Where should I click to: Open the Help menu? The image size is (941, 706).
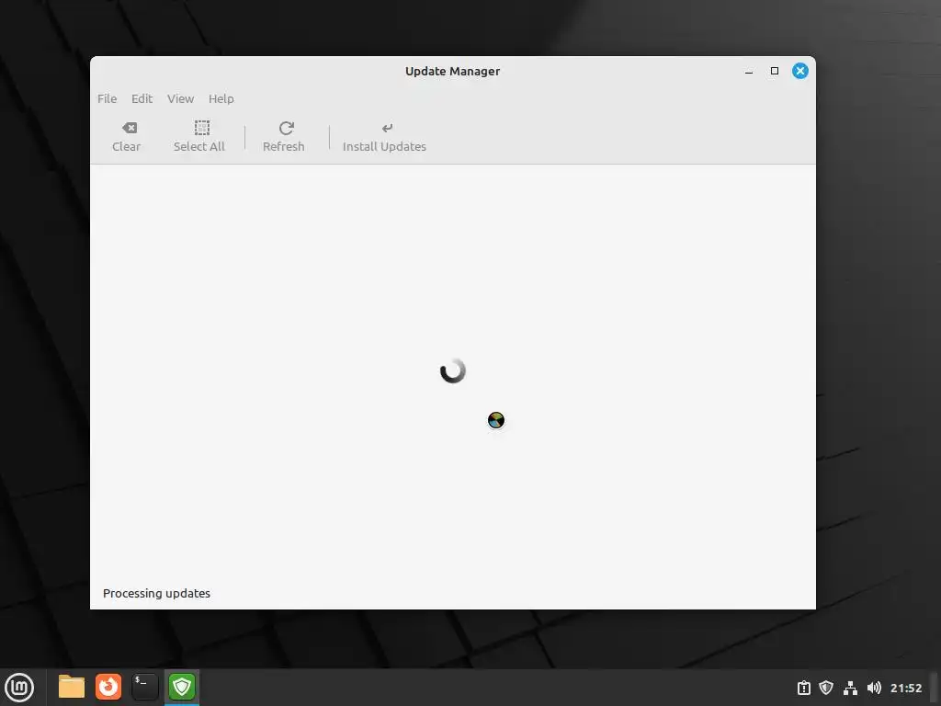click(221, 98)
